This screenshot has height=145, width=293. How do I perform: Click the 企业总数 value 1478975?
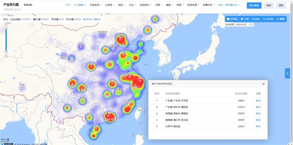pyautogui.click(x=26, y=19)
